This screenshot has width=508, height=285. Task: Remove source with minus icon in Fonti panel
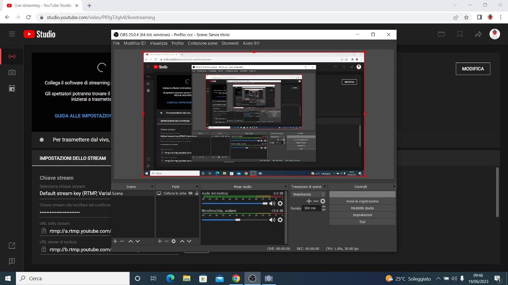click(x=166, y=241)
